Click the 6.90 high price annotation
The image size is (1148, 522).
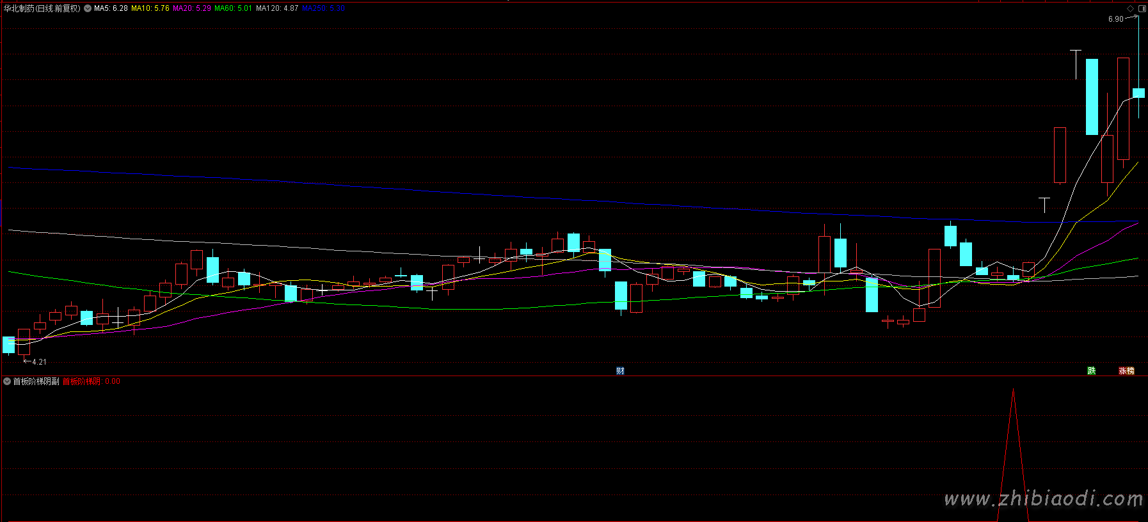click(1116, 19)
